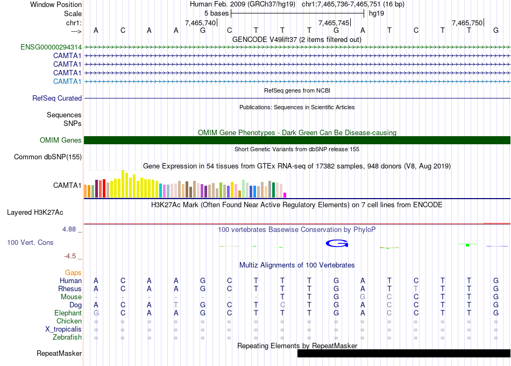The width and height of the screenshot is (511, 366).
Task: Select the X_tropicalis alignment species label
Action: [x=63, y=329]
